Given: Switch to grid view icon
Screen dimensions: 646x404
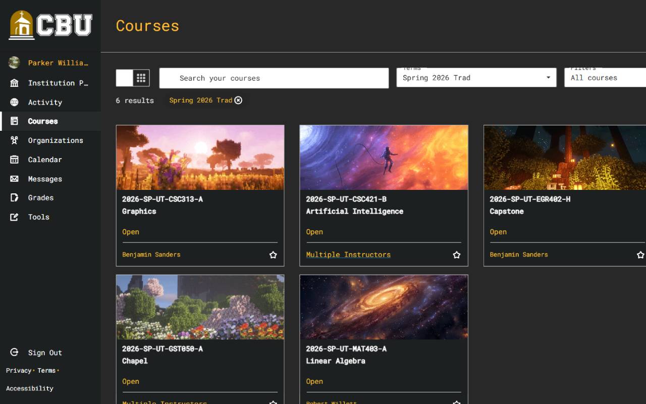Looking at the screenshot, I should click(141, 78).
